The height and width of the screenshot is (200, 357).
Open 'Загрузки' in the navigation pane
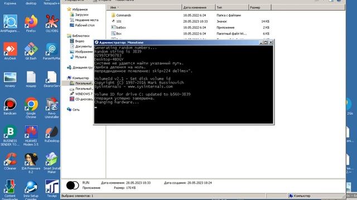[x=79, y=15]
